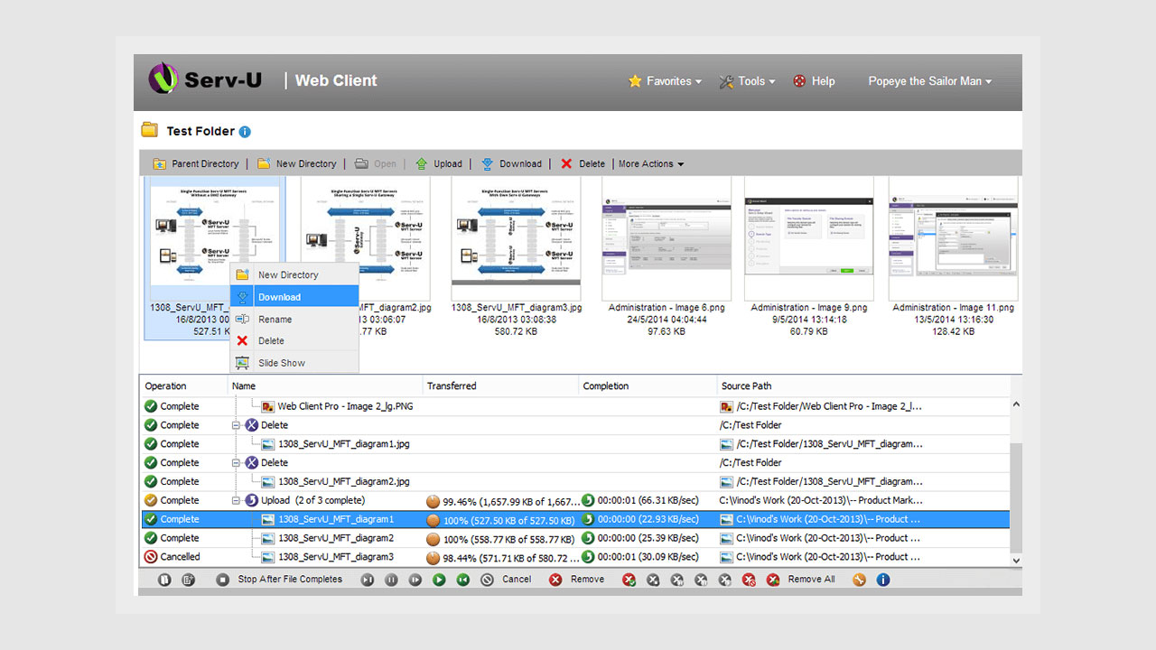The width and height of the screenshot is (1156, 650).
Task: Click the Stop After File Completes button
Action: [280, 580]
